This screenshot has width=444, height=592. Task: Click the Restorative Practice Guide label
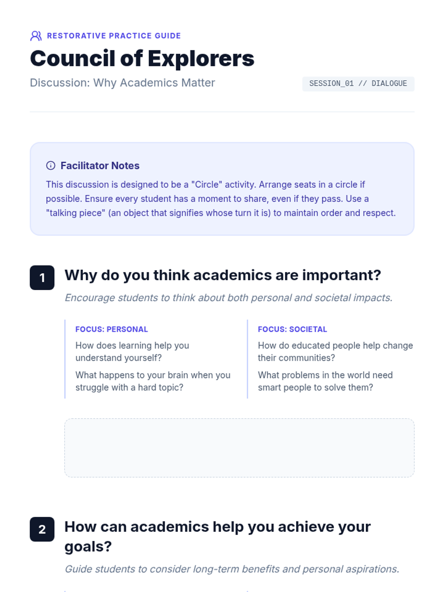pyautogui.click(x=114, y=36)
